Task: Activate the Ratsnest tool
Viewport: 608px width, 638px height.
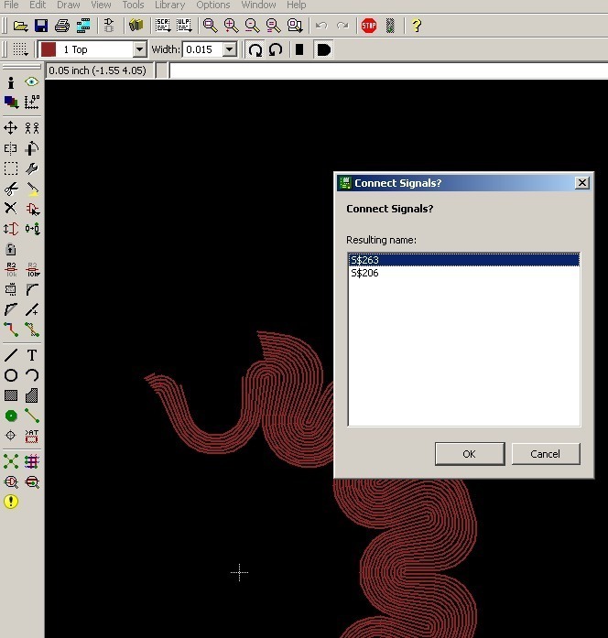Action: pos(11,461)
